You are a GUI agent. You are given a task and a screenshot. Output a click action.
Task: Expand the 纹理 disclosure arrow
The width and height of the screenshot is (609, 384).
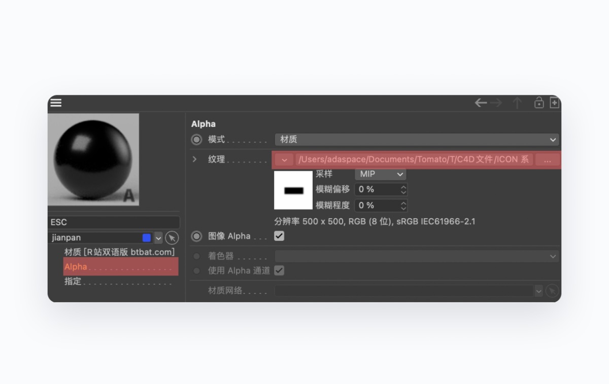pyautogui.click(x=194, y=159)
